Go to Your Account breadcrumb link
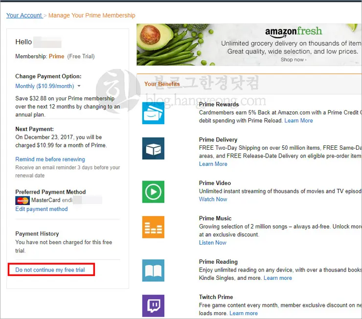The image size is (362, 319). 24,16
